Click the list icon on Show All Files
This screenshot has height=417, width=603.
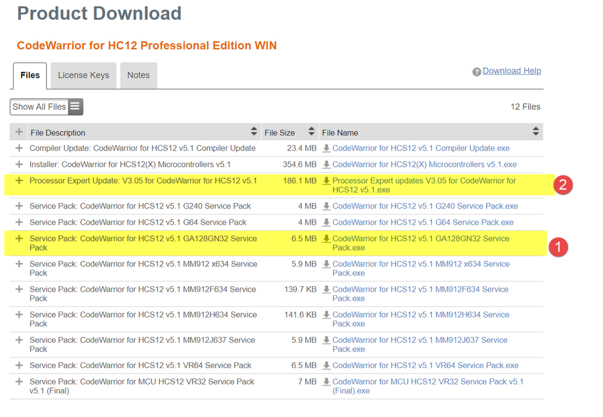point(75,107)
